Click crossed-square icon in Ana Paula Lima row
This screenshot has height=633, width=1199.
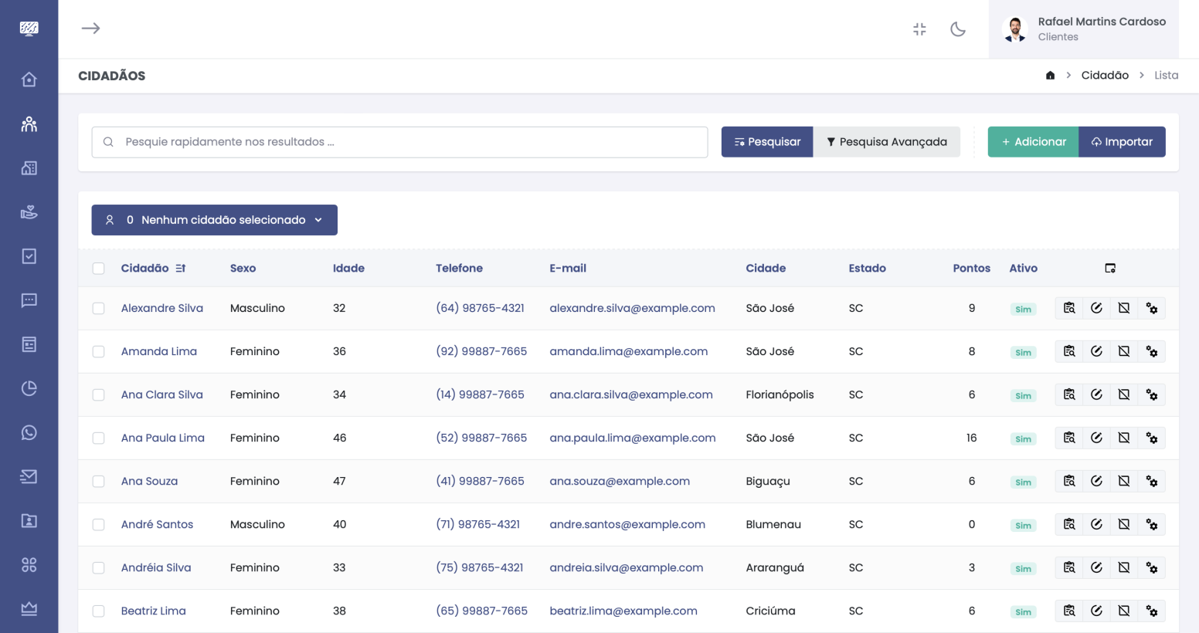pos(1124,438)
